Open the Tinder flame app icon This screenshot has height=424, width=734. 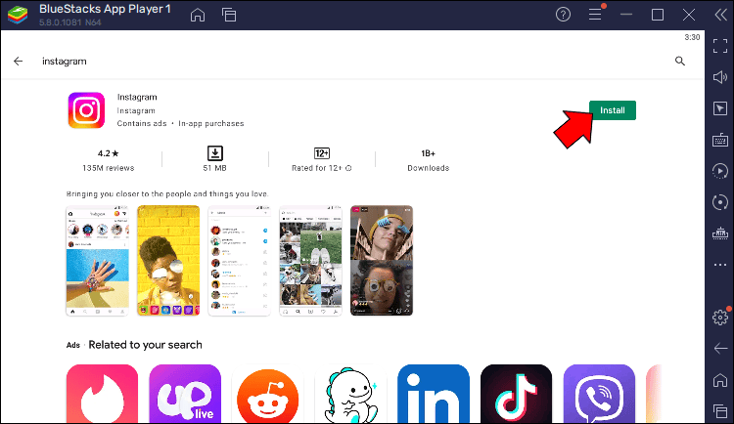point(102,394)
